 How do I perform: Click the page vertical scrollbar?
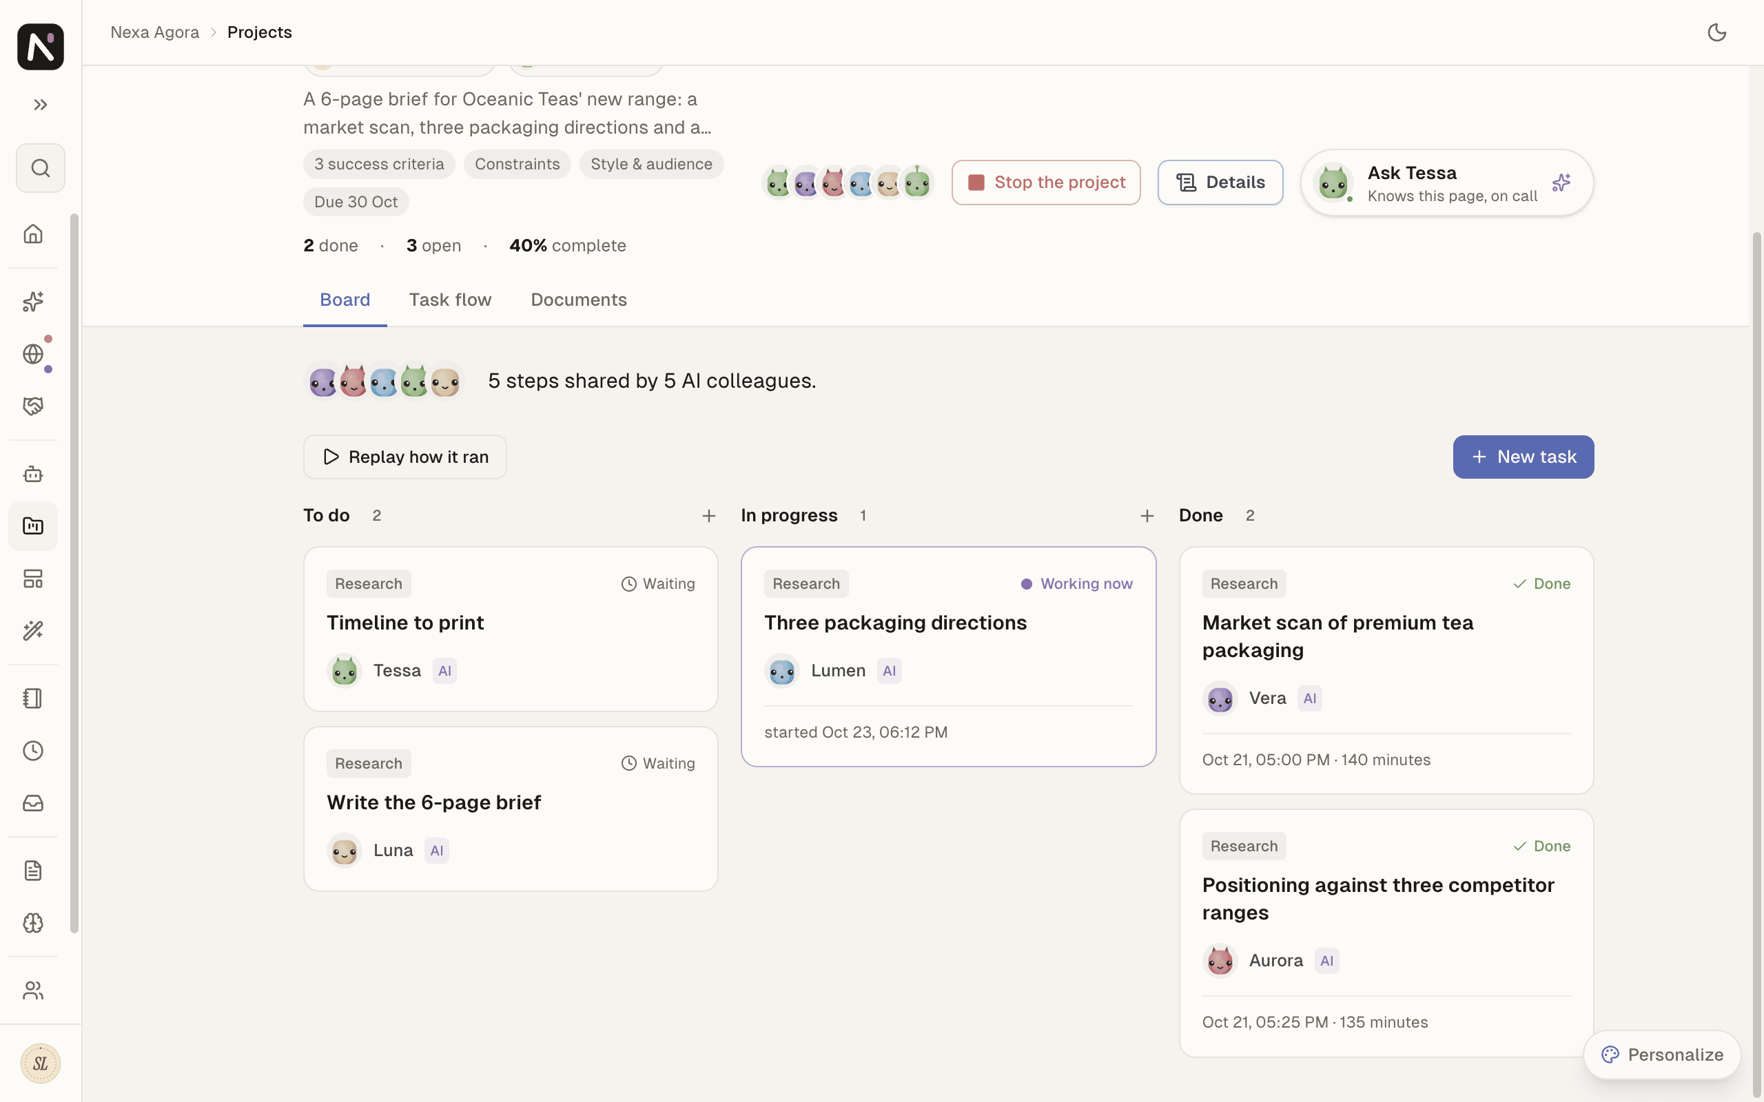tap(1756, 665)
